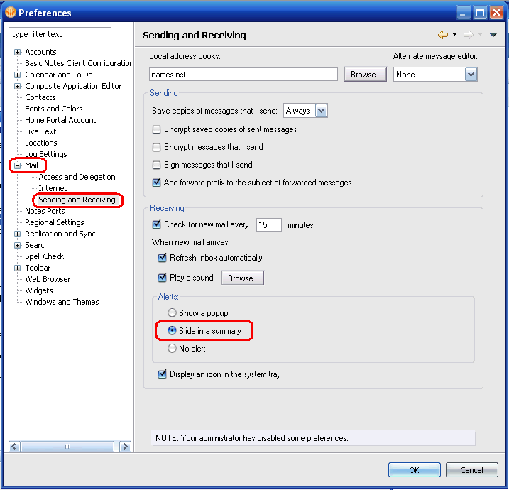Expand Composite Application Editor node
The height and width of the screenshot is (490, 509).
(18, 86)
